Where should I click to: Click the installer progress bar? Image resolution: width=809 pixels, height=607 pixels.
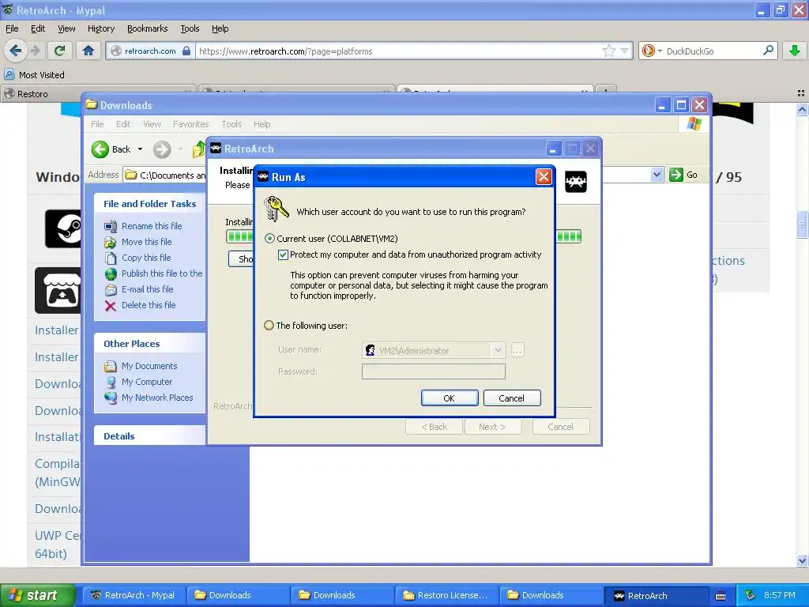tap(404, 236)
